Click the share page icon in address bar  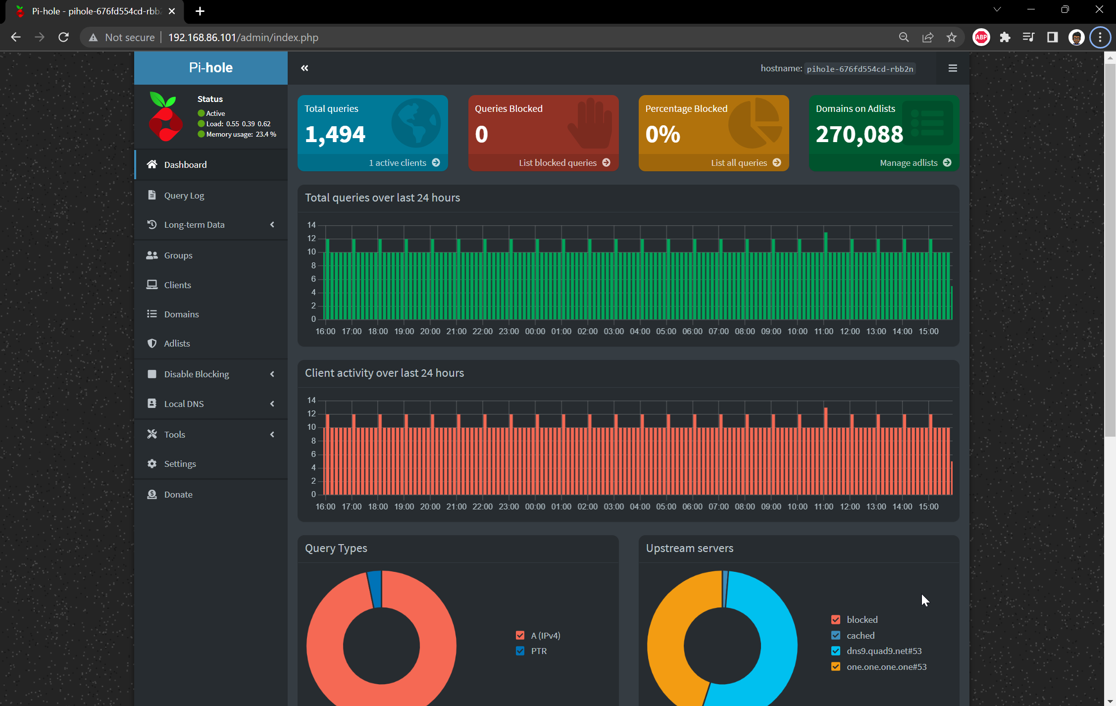(928, 37)
